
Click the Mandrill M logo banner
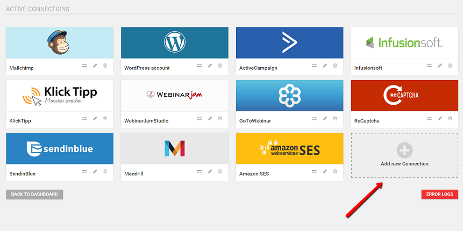(175, 148)
